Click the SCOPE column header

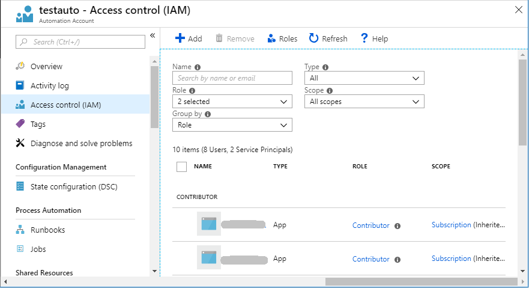441,166
